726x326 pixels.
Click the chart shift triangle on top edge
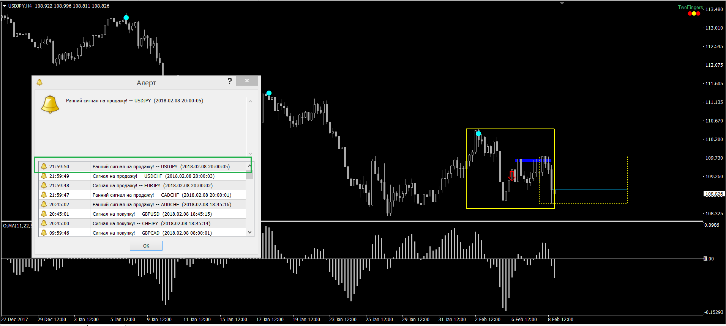562,3
